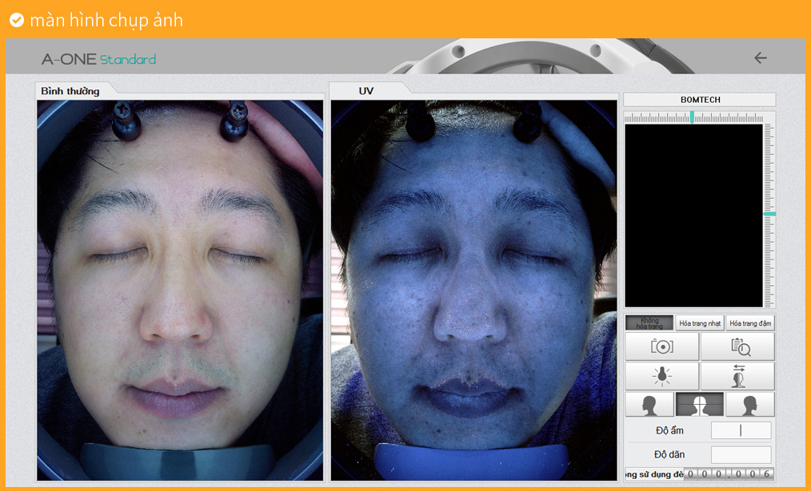
Task: Open the UV image tab
Action: [x=366, y=91]
